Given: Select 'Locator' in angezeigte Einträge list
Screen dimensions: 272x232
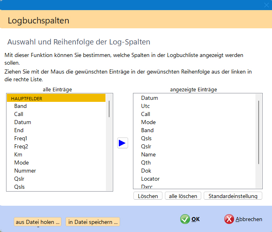Looking at the screenshot, I should pyautogui.click(x=150, y=179).
